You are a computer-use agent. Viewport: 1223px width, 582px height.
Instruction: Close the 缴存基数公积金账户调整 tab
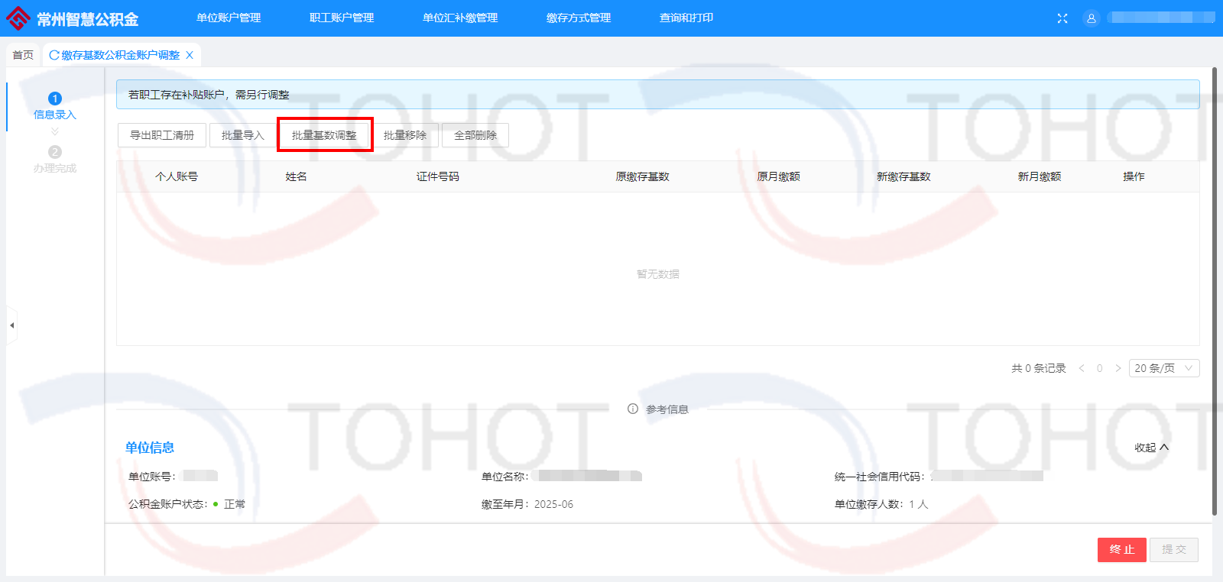point(190,55)
